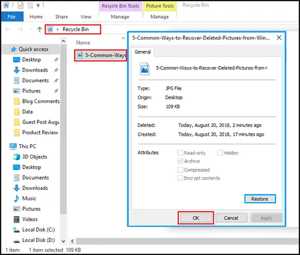Screen dimensions: 300x255
Task: Click the Properties quick access toolbar icon
Action: 20,5
